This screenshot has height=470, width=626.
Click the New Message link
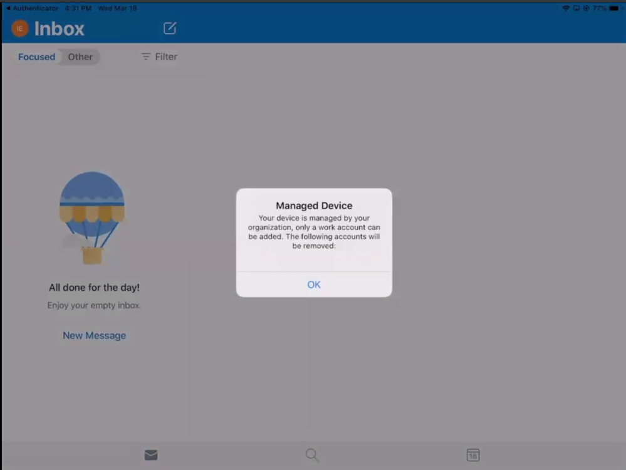[x=94, y=335]
